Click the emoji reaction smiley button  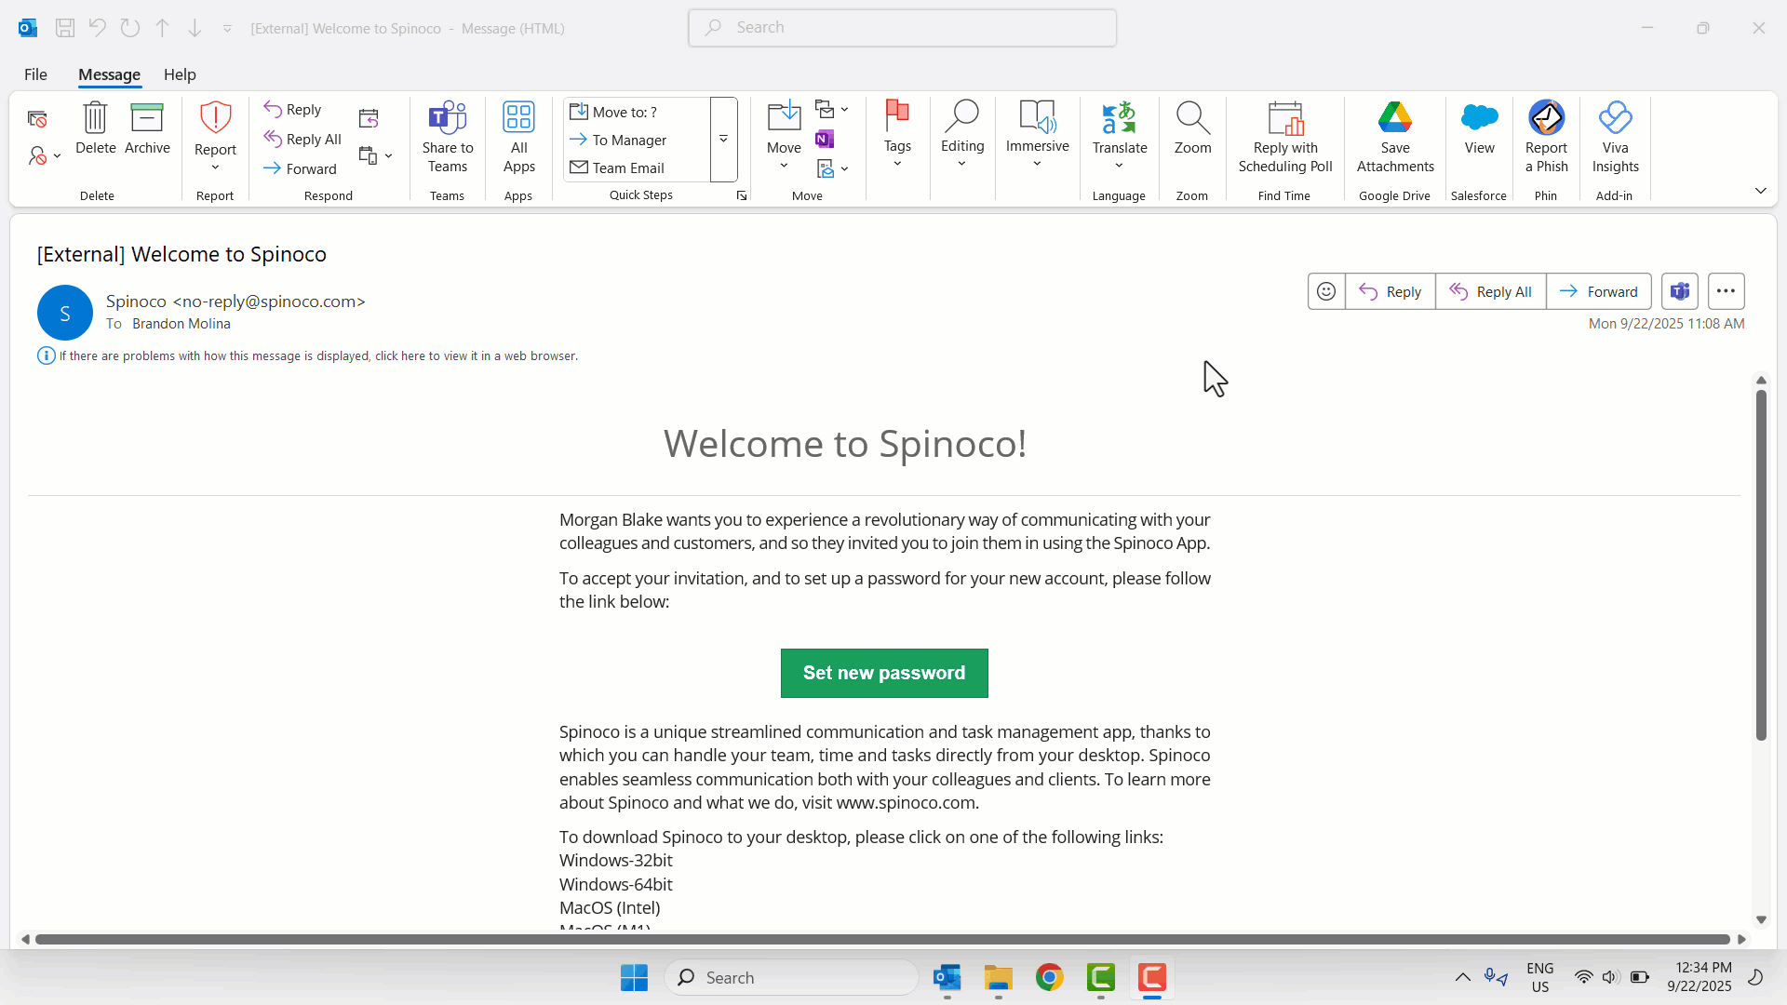(x=1326, y=291)
